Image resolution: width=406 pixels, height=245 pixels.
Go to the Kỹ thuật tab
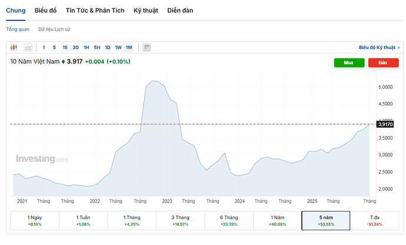pos(146,11)
